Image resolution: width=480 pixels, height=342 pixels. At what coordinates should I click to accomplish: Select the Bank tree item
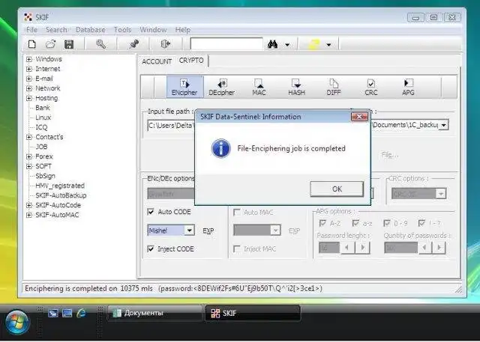tap(43, 108)
